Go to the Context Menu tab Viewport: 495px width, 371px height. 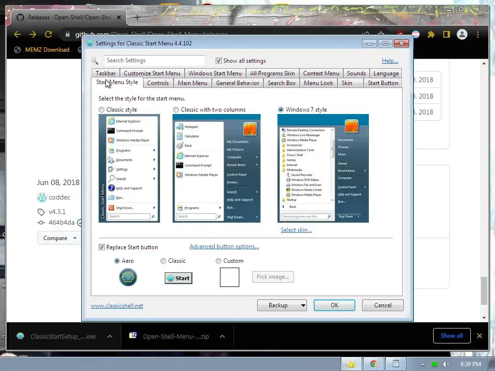[x=321, y=73]
